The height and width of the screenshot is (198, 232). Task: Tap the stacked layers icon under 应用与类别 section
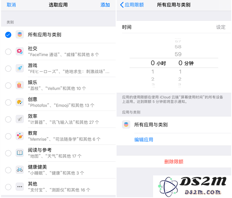click(126, 125)
